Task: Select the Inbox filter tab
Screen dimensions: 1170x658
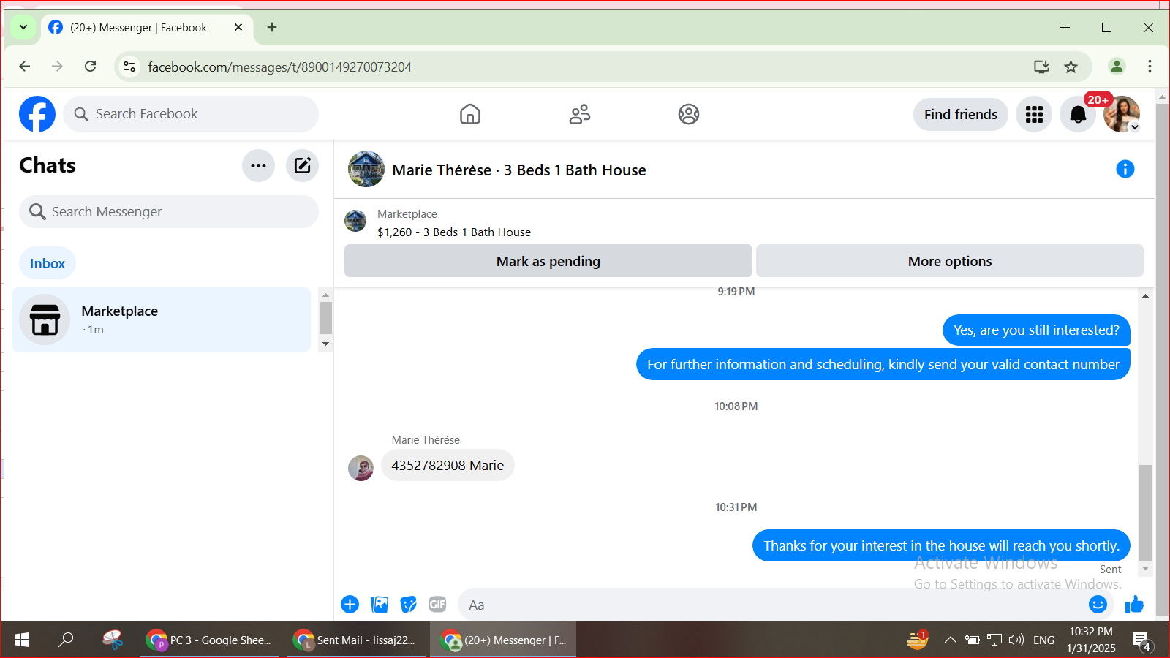Action: pyautogui.click(x=48, y=263)
